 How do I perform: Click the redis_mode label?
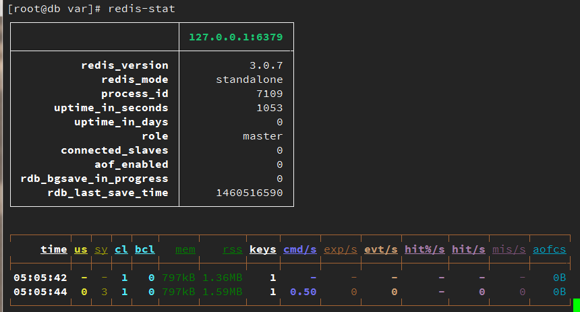pos(135,80)
